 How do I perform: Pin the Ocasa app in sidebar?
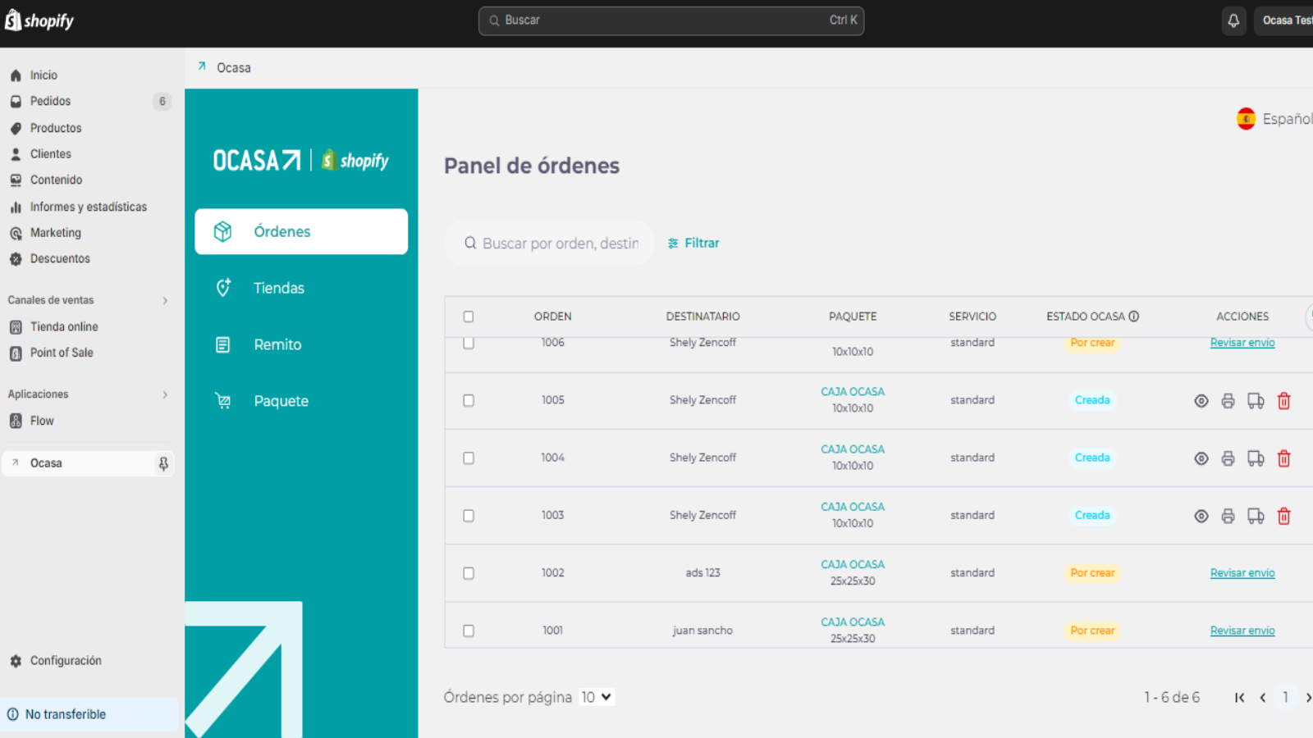[163, 463]
